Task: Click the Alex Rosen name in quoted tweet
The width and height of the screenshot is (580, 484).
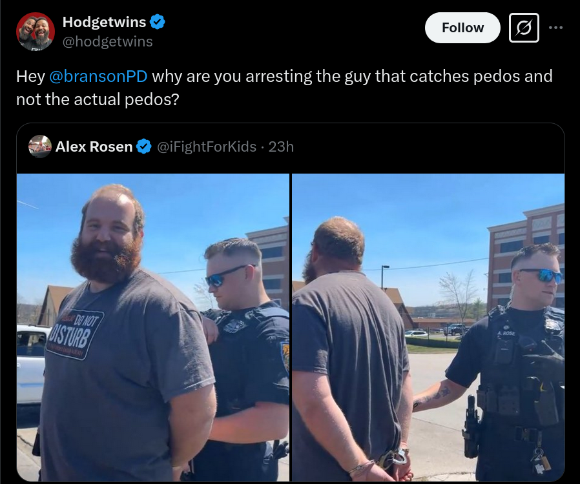Action: pyautogui.click(x=94, y=146)
